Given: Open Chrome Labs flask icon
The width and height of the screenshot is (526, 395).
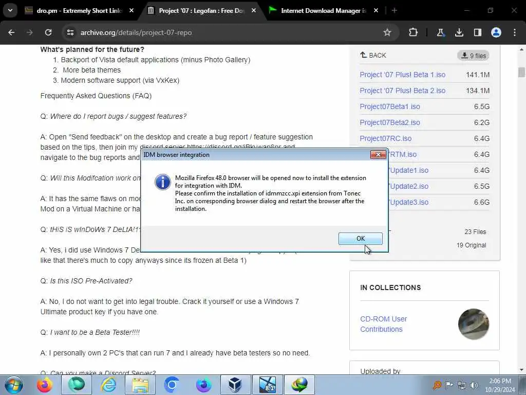Looking at the screenshot, I should click(x=440, y=32).
